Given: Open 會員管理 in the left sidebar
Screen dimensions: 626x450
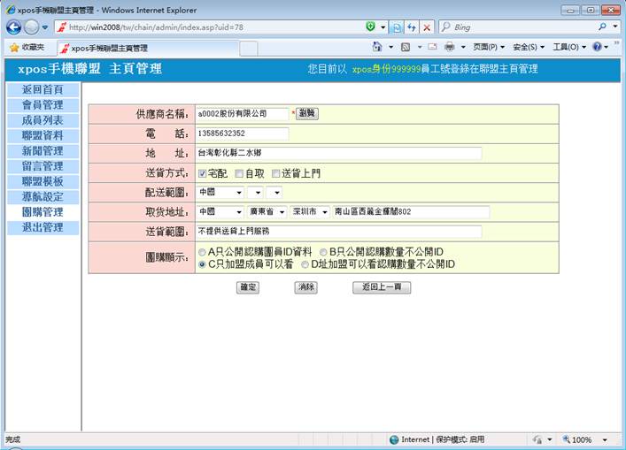Looking at the screenshot, I should point(43,105).
